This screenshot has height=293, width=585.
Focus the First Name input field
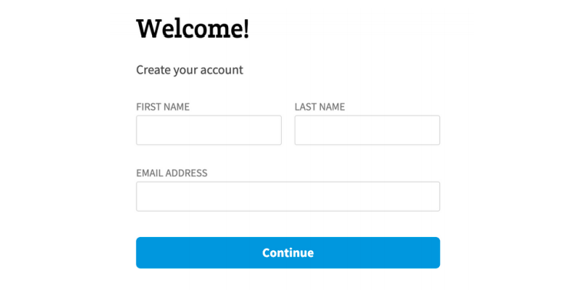pos(209,130)
